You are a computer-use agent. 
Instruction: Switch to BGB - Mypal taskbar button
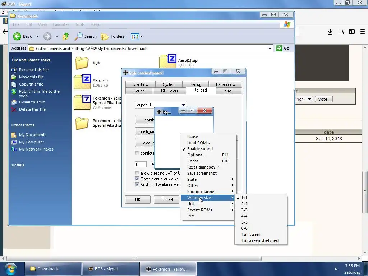click(110, 269)
